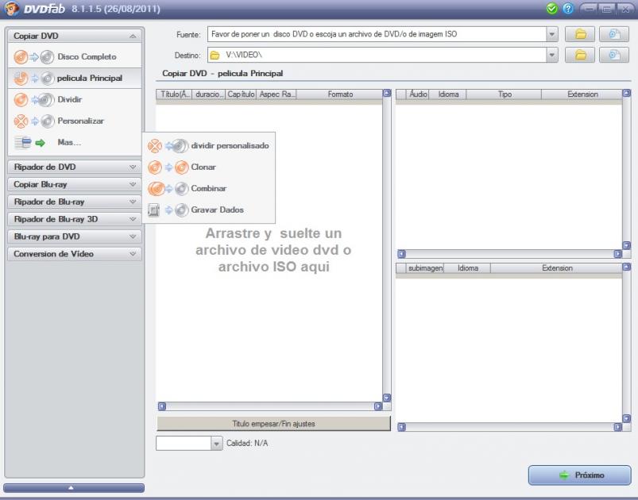Collapse the sidebar with bottom arrow bar

[x=74, y=488]
